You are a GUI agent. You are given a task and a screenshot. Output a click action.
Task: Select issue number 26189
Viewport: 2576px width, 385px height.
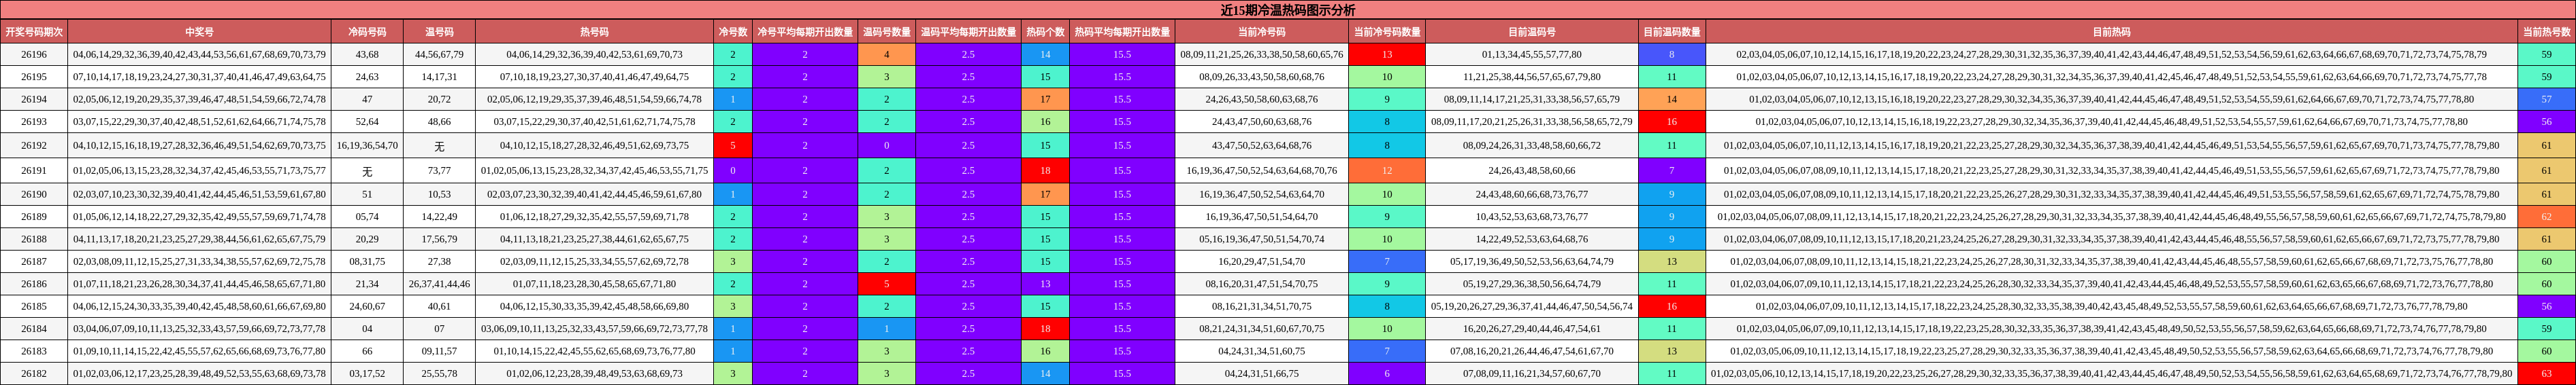tap(34, 217)
